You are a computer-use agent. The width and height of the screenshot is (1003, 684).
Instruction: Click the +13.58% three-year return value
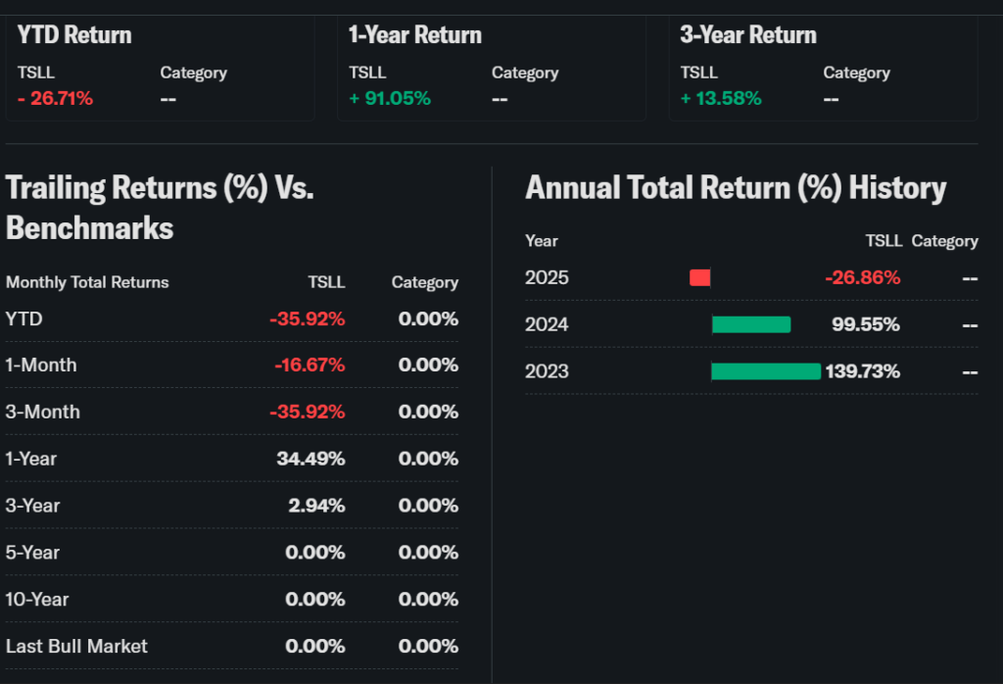click(x=721, y=98)
